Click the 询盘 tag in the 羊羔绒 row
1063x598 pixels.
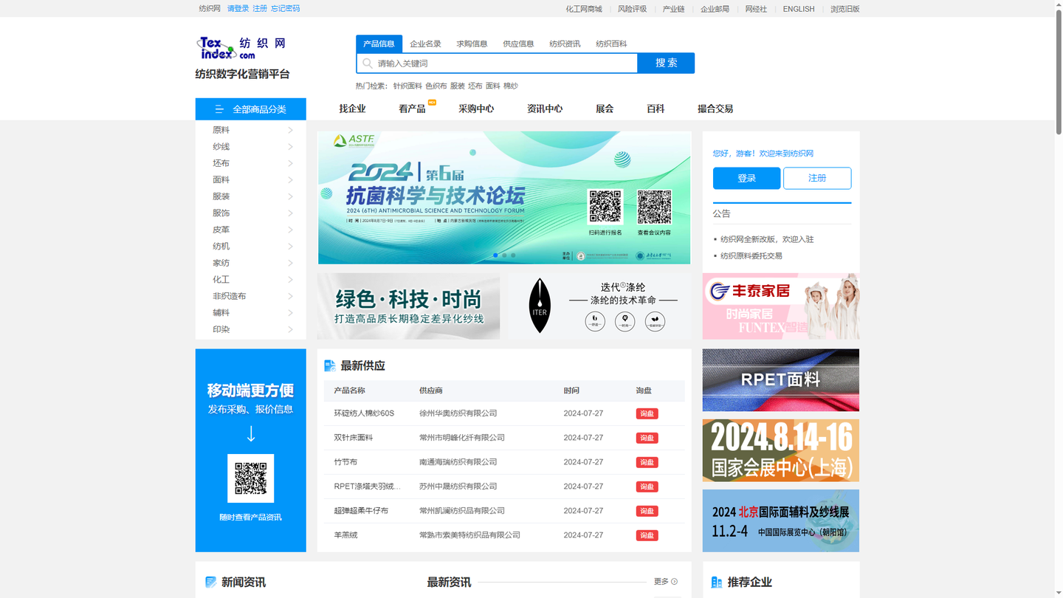click(647, 535)
